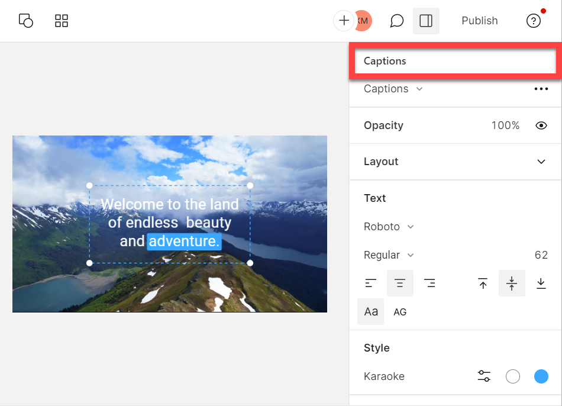This screenshot has width=562, height=406.
Task: Align caption text to the right
Action: [429, 283]
